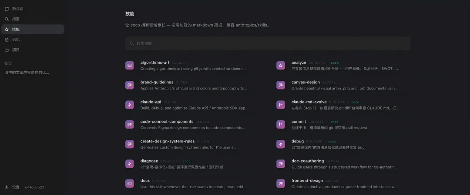Open the debug skill title
The image size is (470, 195).
click(297, 141)
